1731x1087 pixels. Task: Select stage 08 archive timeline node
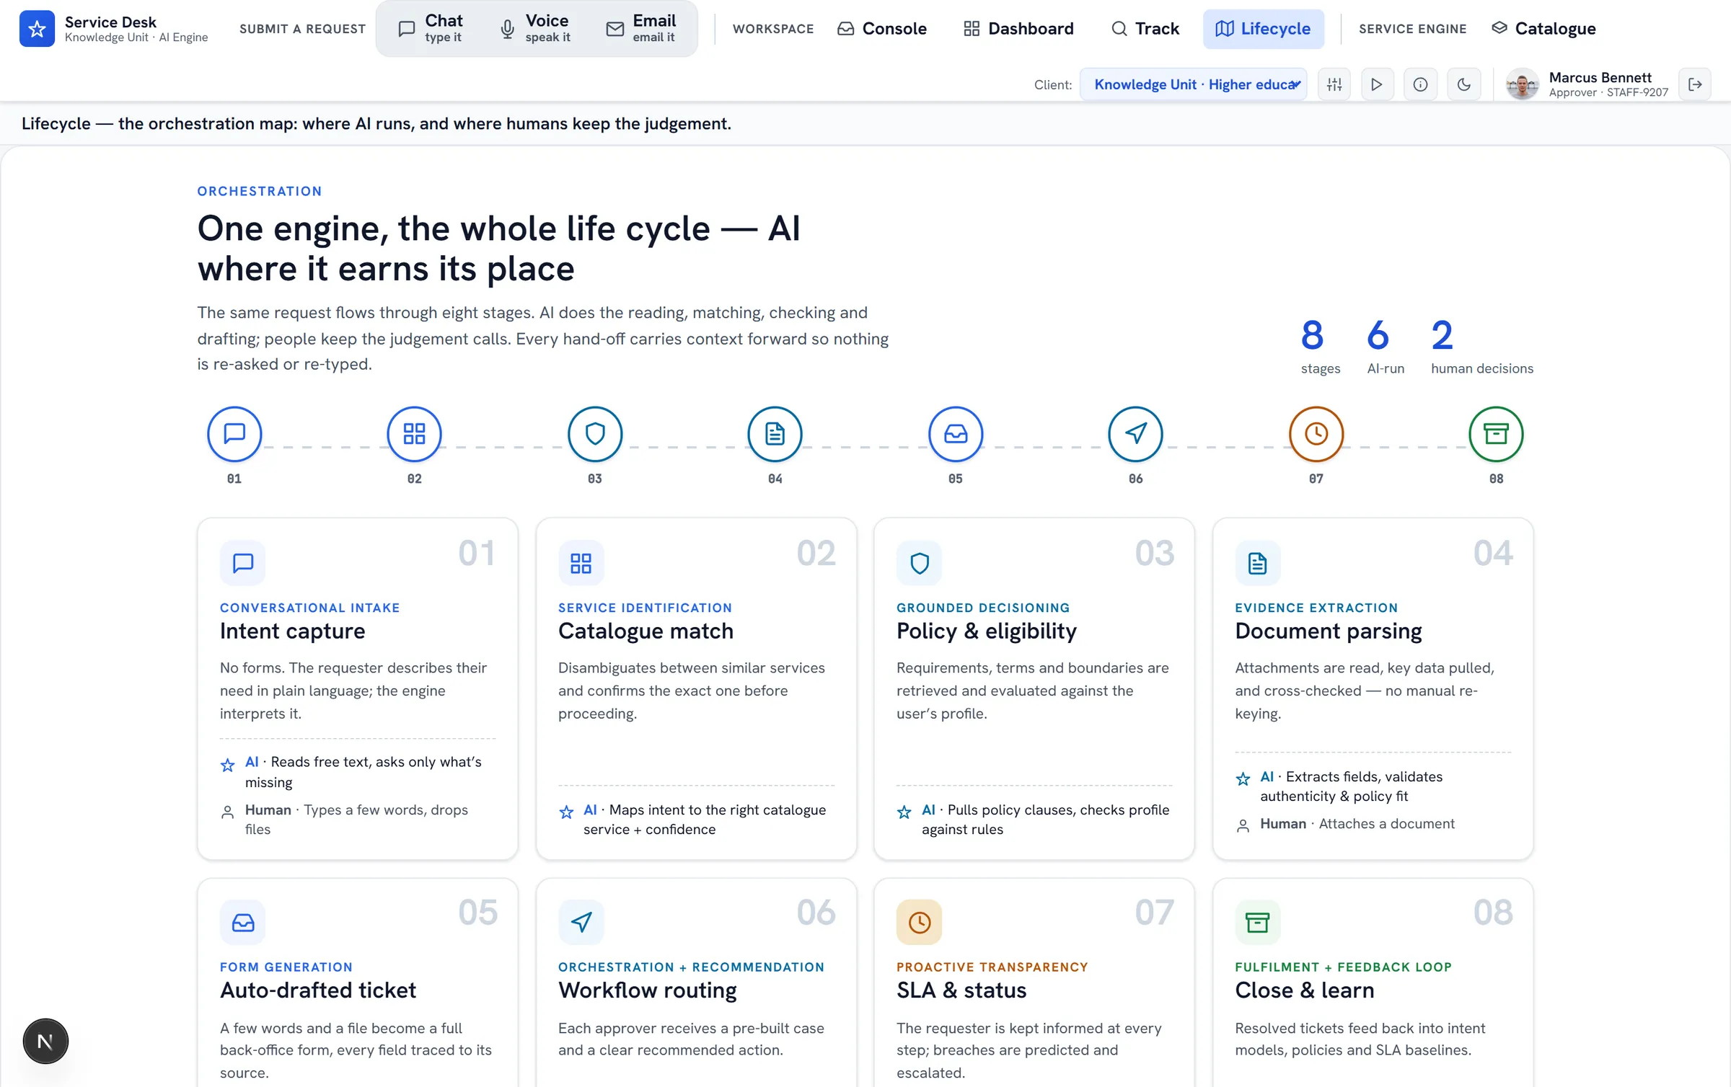(x=1497, y=434)
